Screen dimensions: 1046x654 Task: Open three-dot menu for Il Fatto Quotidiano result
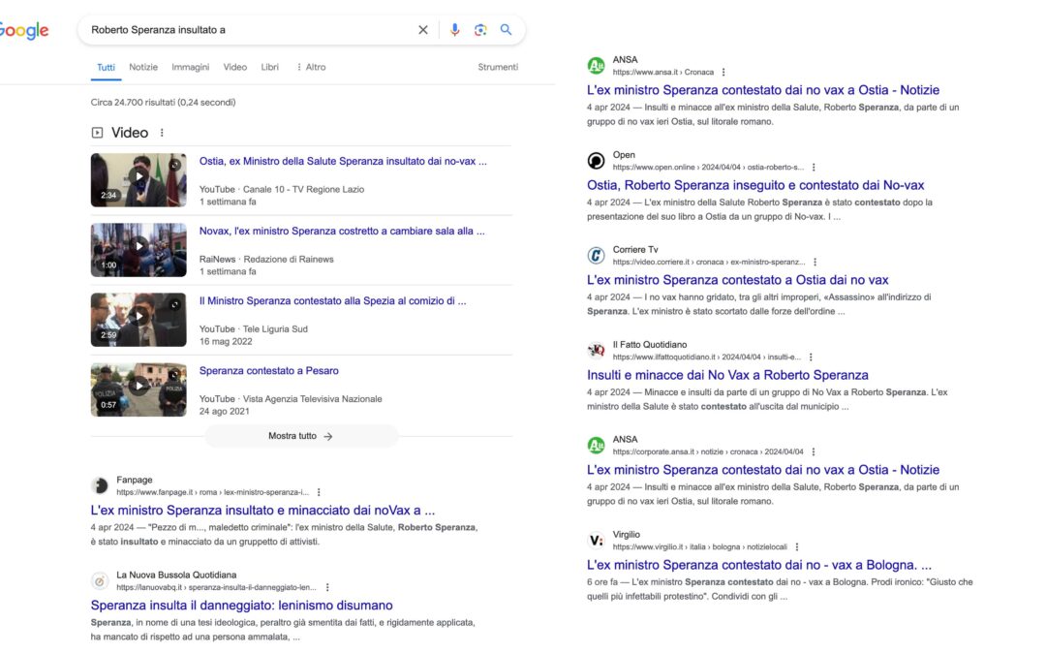pos(812,358)
